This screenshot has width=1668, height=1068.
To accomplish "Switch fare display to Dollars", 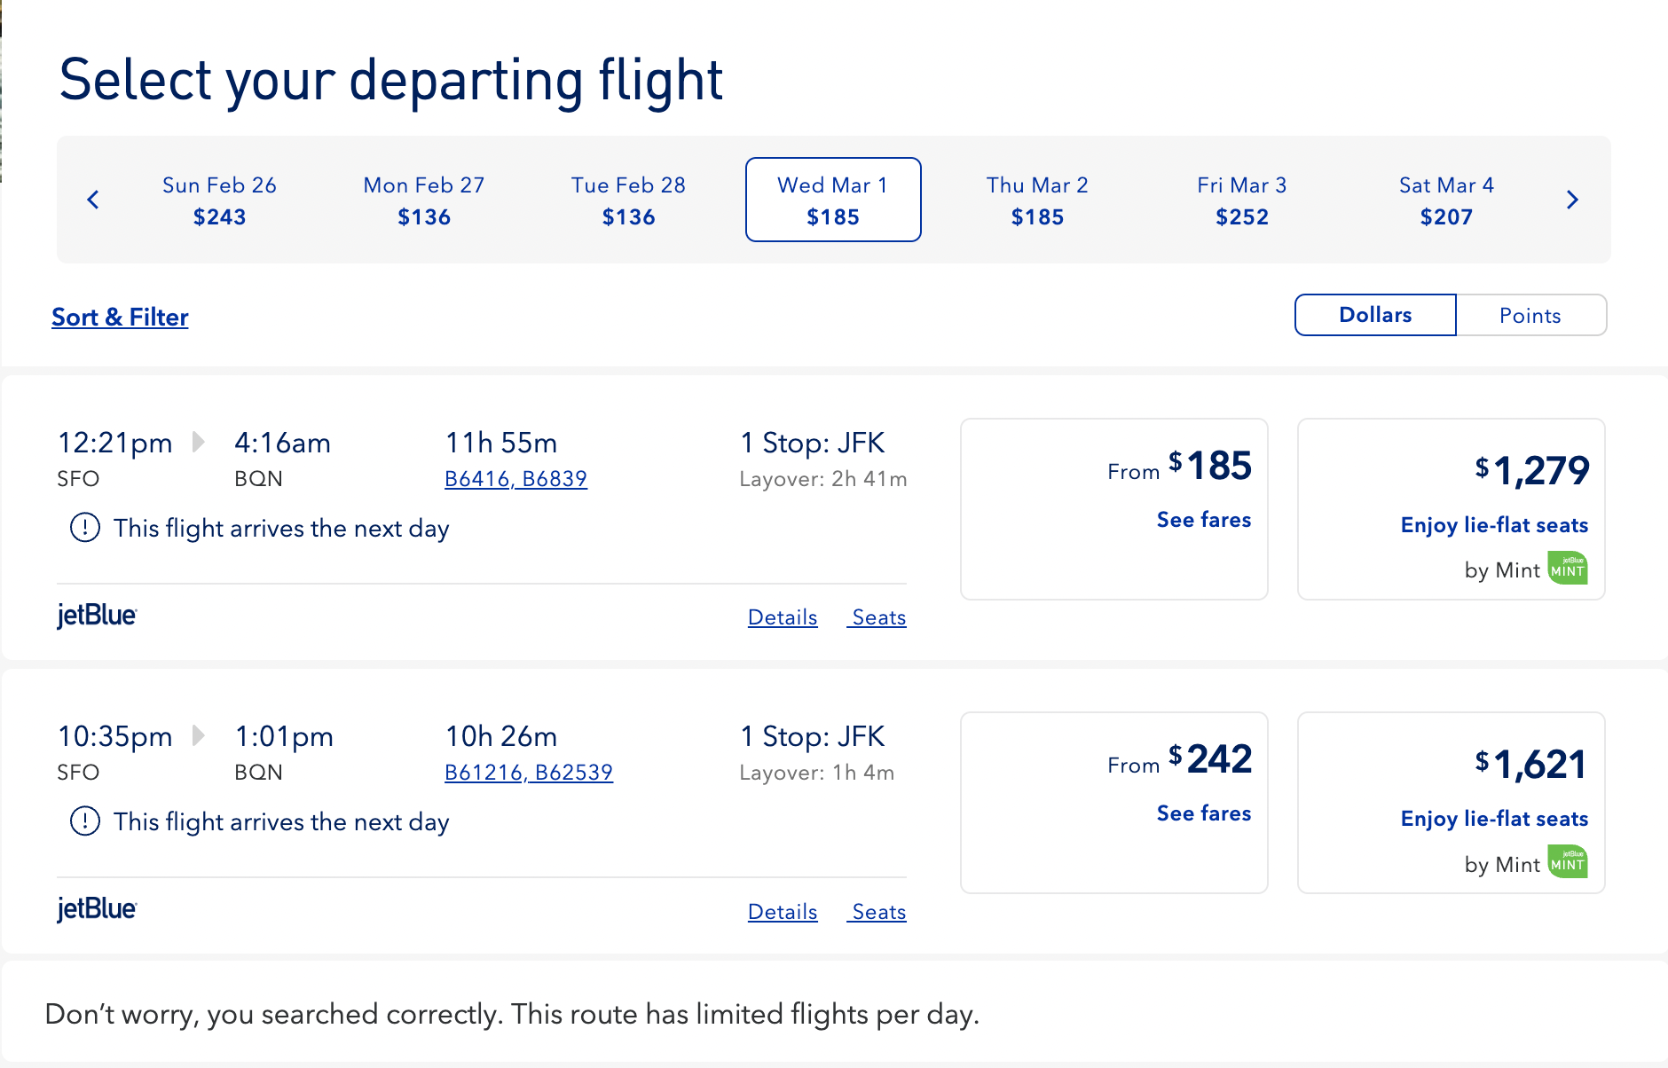I will [1375, 316].
